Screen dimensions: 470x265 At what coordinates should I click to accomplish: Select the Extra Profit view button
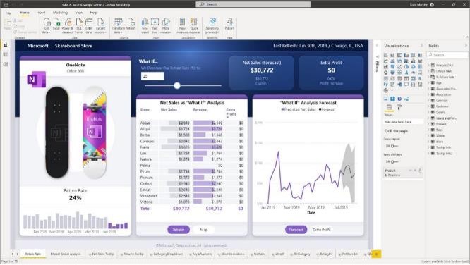(x=322, y=230)
